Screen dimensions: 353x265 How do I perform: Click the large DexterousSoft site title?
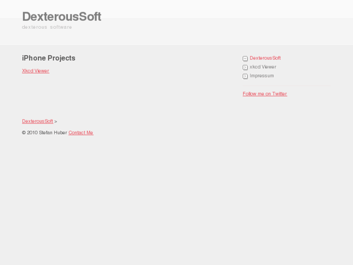point(62,17)
